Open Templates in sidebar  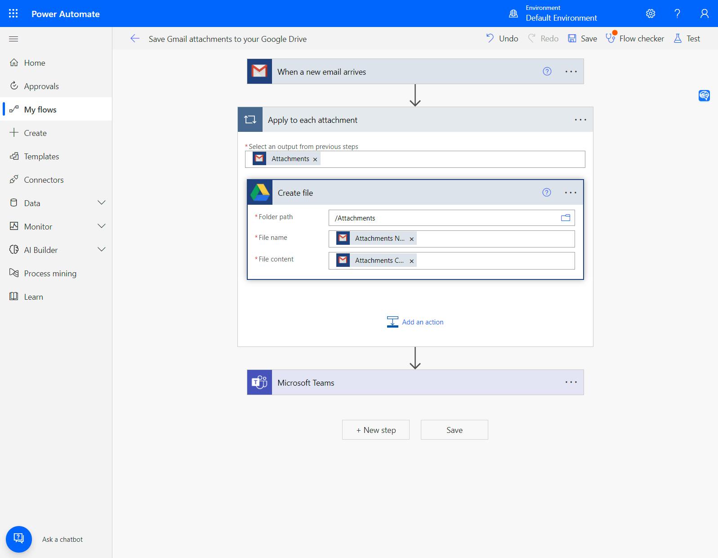pyautogui.click(x=56, y=156)
